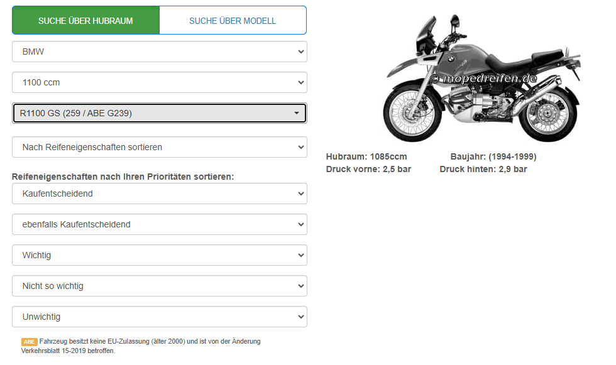This screenshot has width=616, height=365.
Task: Click the Reifeneigenschaften nach Ihren Prioritäten heading
Action: point(123,177)
